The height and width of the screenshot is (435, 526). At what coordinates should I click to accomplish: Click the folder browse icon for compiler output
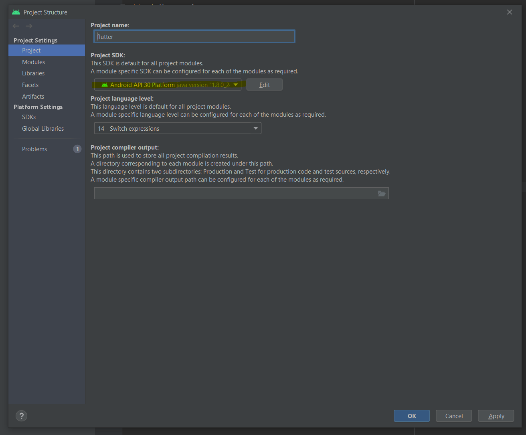pyautogui.click(x=382, y=194)
